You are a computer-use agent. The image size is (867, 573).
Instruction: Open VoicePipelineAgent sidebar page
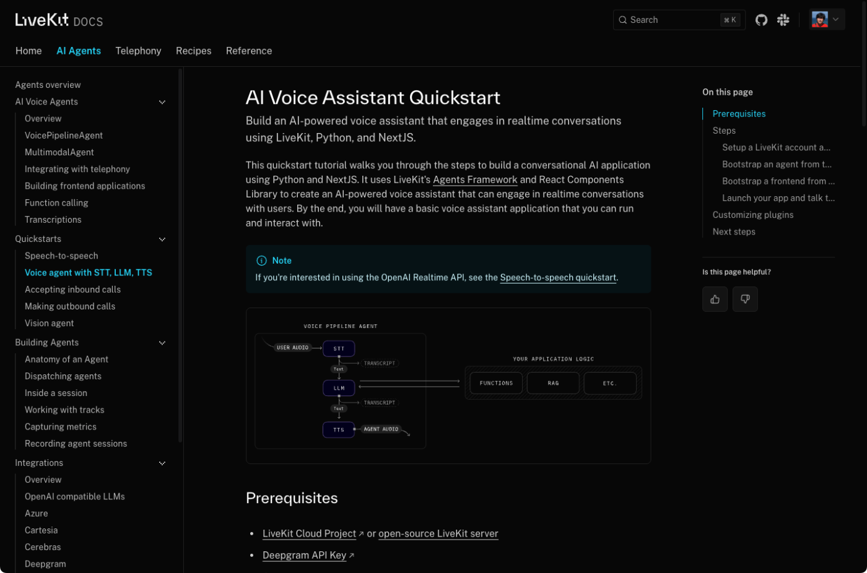pyautogui.click(x=64, y=135)
